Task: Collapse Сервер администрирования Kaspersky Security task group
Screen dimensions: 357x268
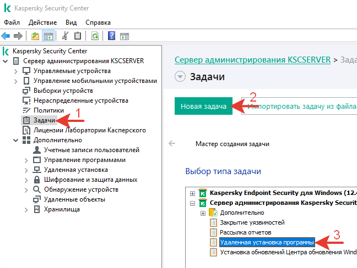Action: pos(193,203)
